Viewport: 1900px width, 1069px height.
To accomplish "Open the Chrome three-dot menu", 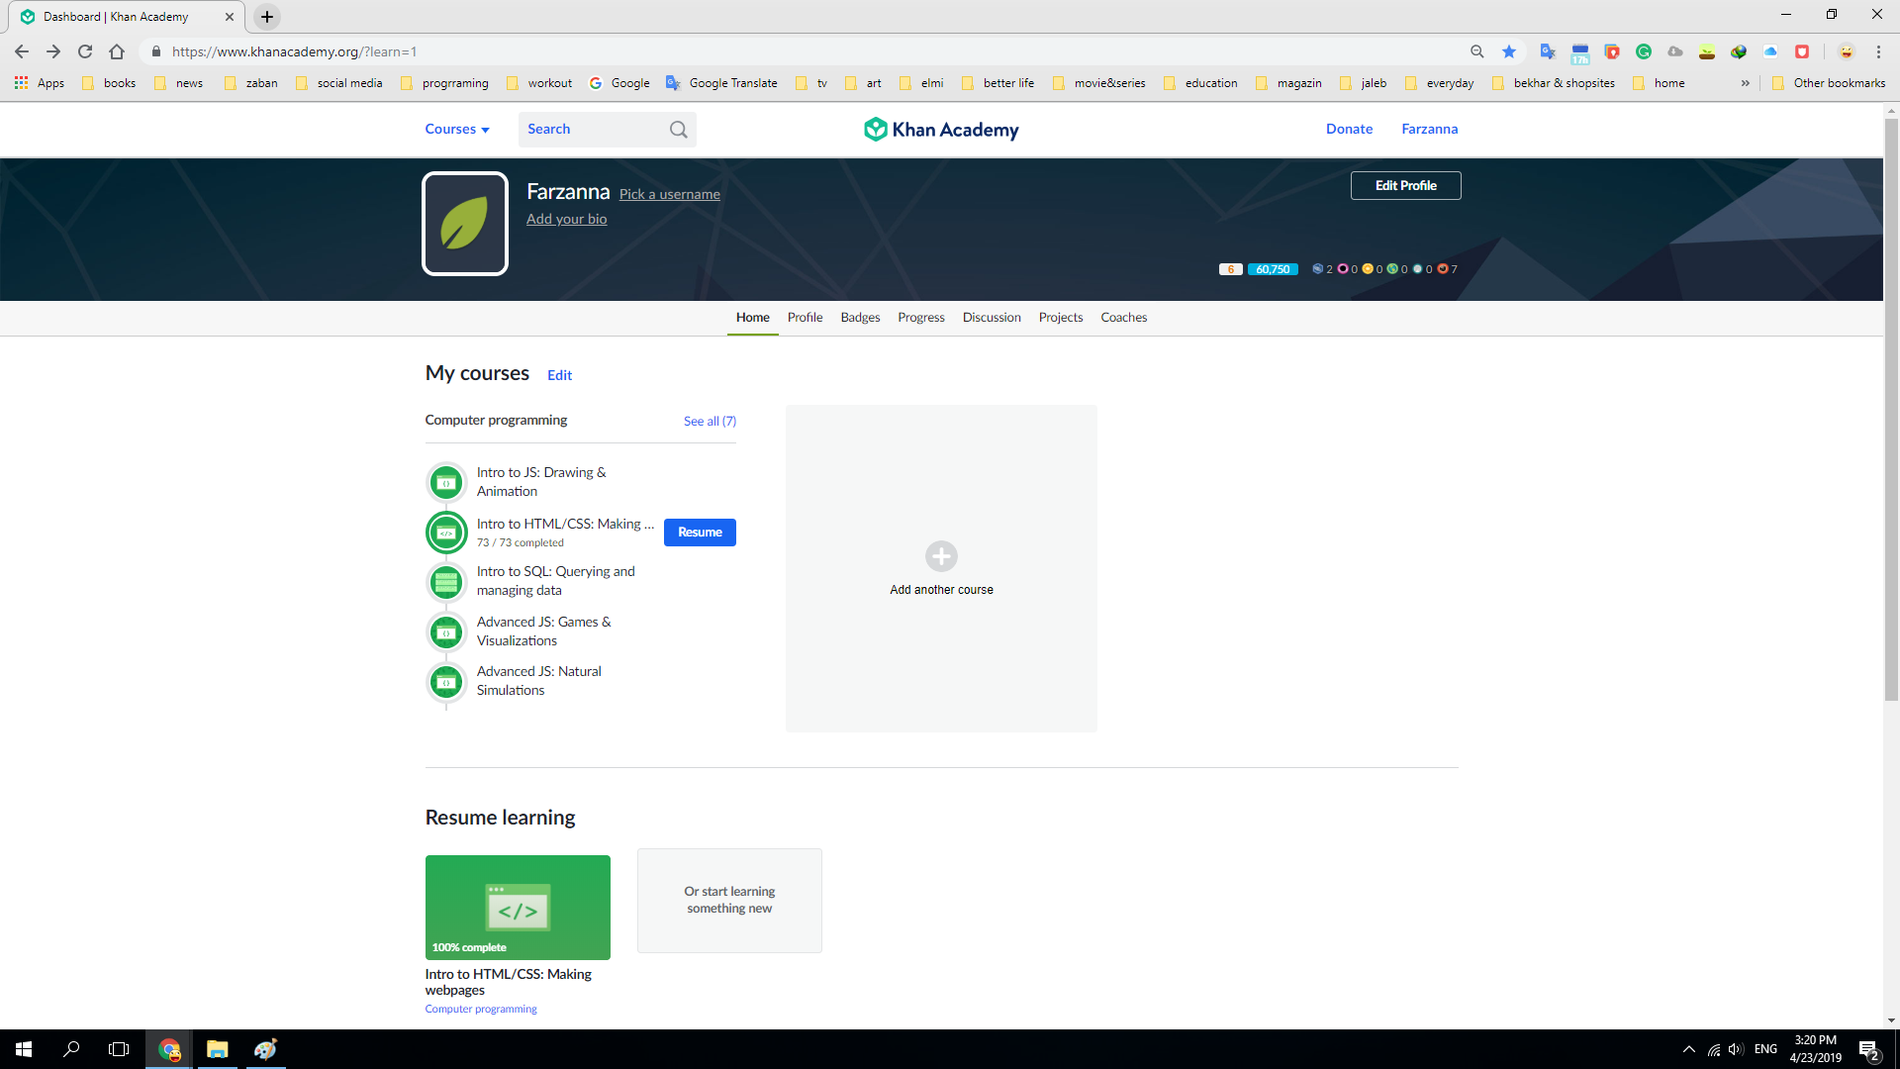I will coord(1878,51).
